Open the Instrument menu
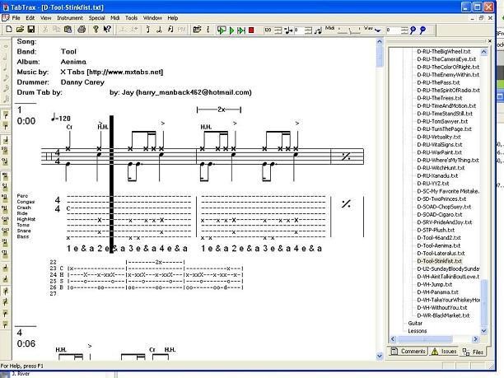This screenshot has height=378, width=504. (x=70, y=18)
